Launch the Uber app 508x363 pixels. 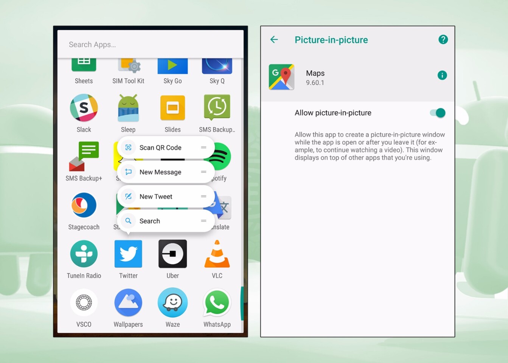(x=172, y=254)
